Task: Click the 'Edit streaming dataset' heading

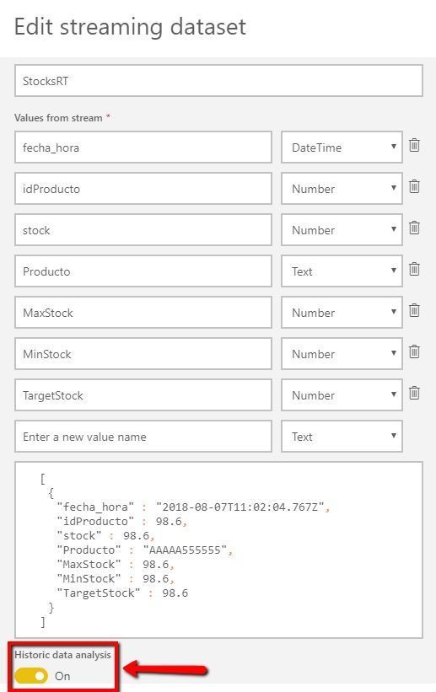Action: pos(130,27)
